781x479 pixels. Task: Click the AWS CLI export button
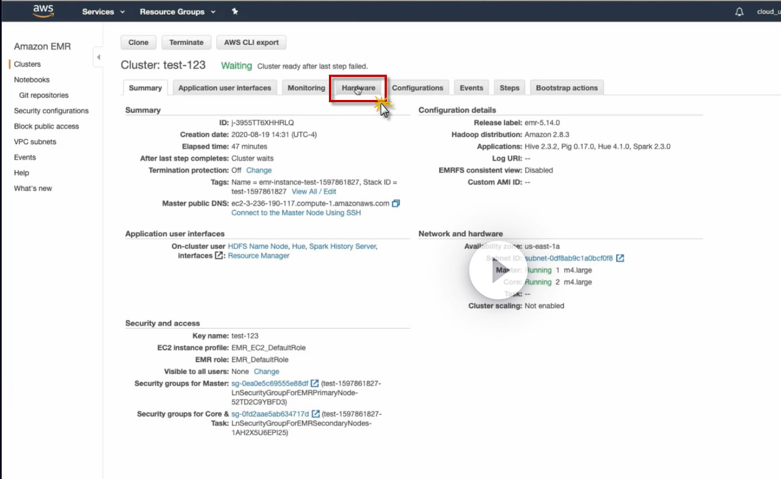(x=251, y=42)
